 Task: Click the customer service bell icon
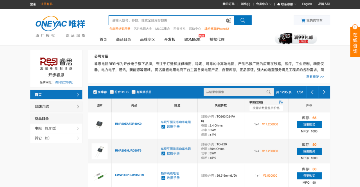click(278, 4)
